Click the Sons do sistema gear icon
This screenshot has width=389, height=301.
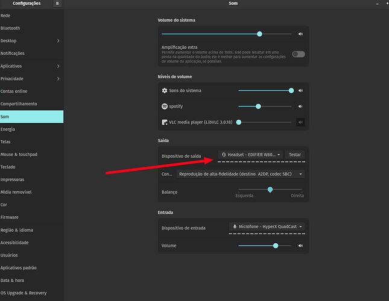[165, 90]
